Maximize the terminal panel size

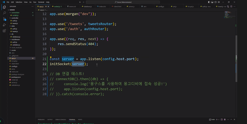231,119
